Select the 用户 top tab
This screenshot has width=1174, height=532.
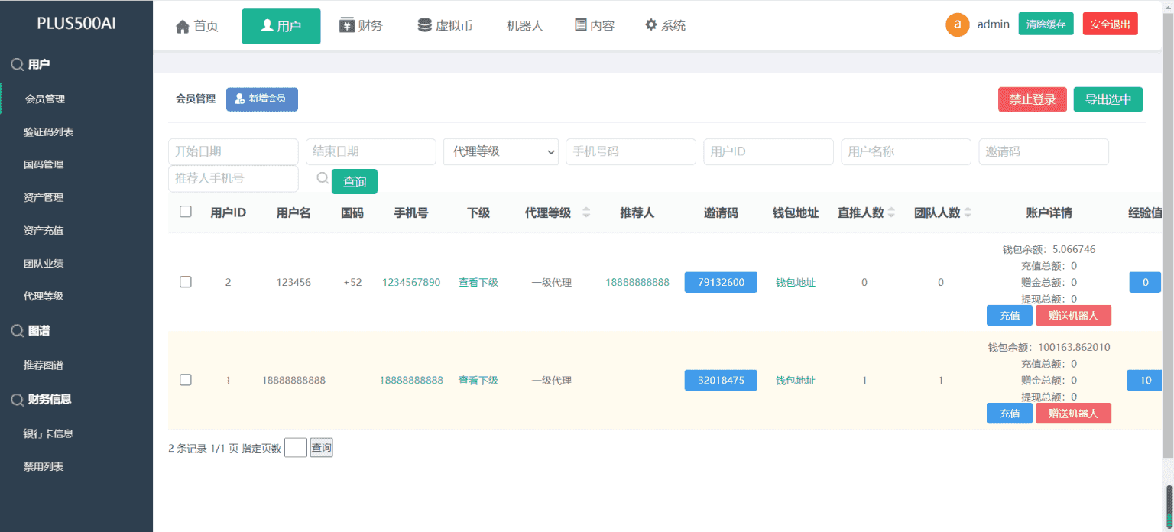point(281,26)
